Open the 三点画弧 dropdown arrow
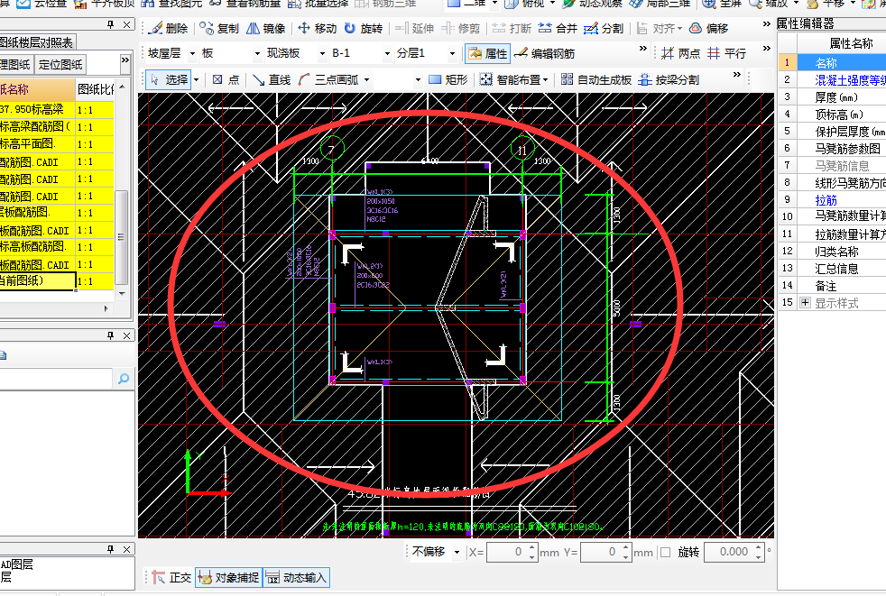This screenshot has height=596, width=886. click(x=367, y=79)
